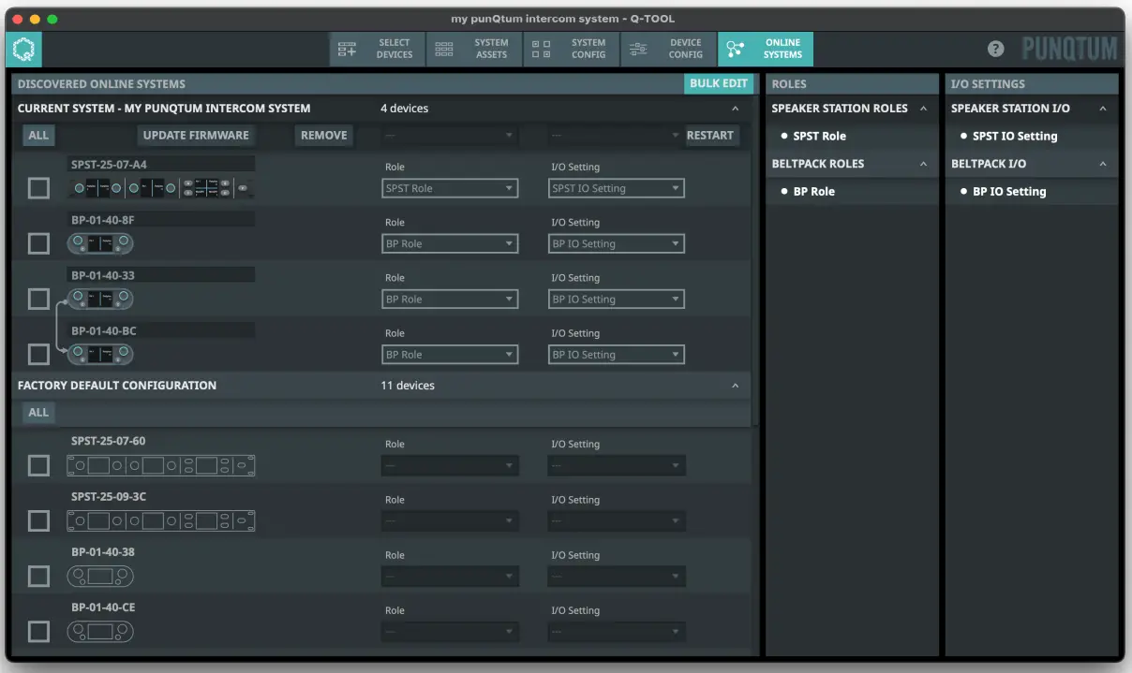Click the bullet beside BP IO Setting
The height and width of the screenshot is (673, 1132).
[964, 191]
